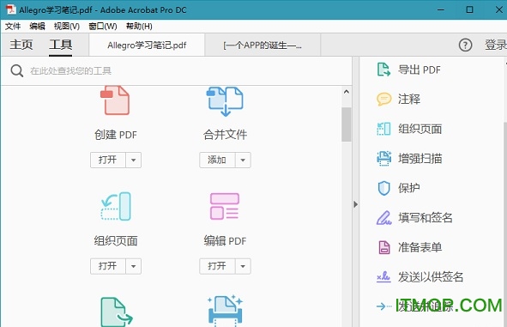Click 打开 button under 编辑 PDF
Image resolution: width=507 pixels, height=327 pixels.
click(217, 266)
